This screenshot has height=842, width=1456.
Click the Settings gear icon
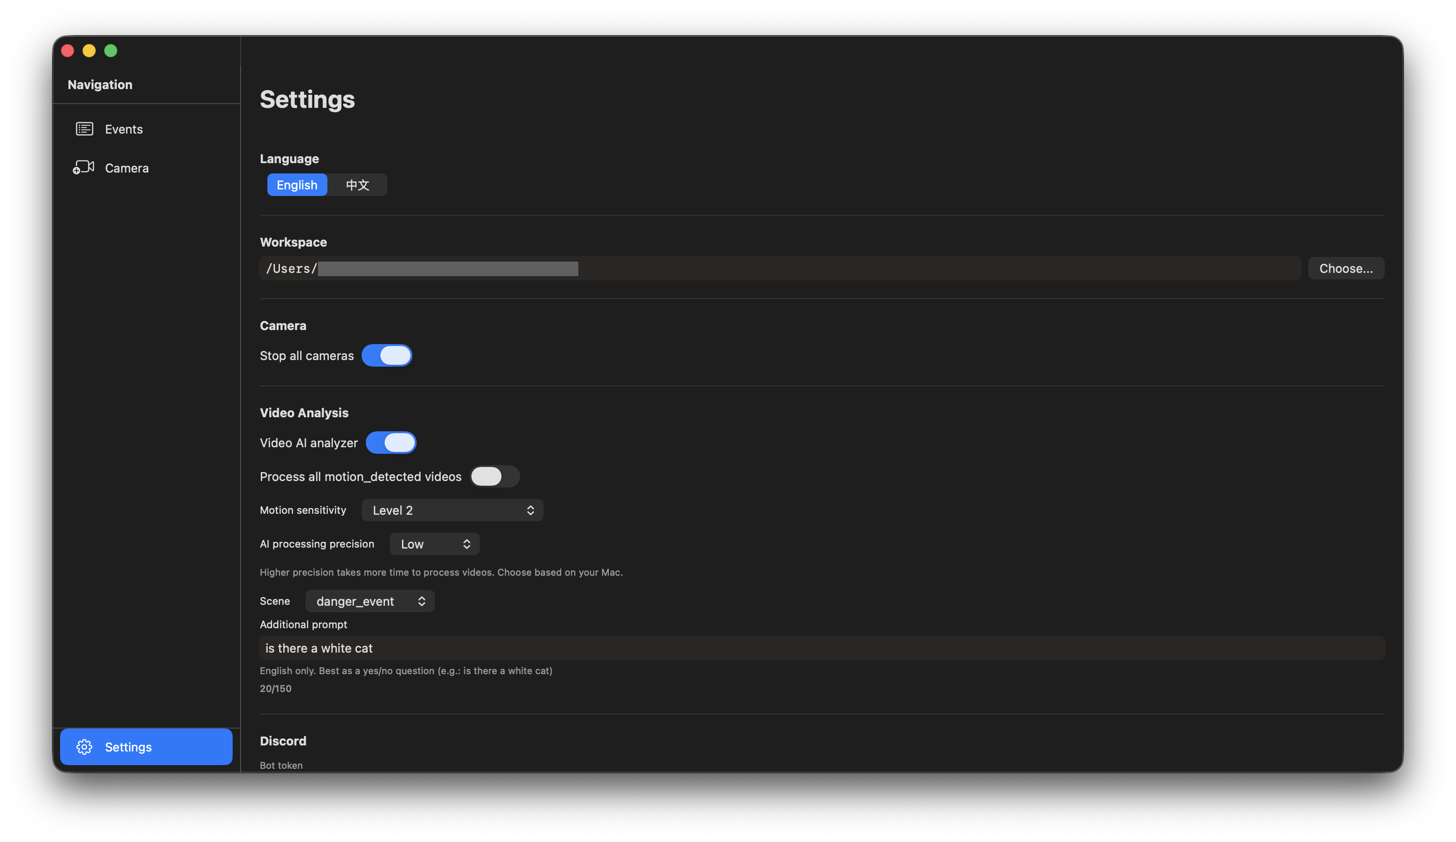pos(84,747)
